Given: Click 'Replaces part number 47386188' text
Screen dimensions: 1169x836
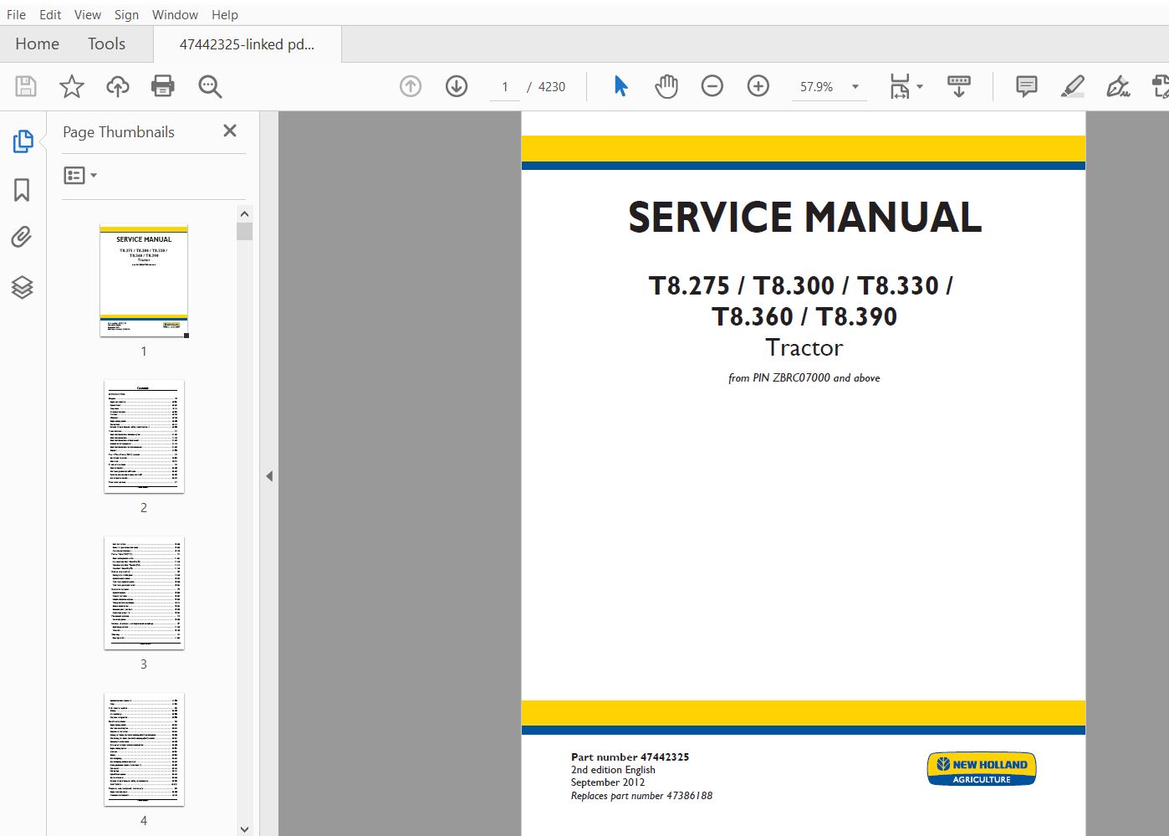Looking at the screenshot, I should pyautogui.click(x=641, y=796).
